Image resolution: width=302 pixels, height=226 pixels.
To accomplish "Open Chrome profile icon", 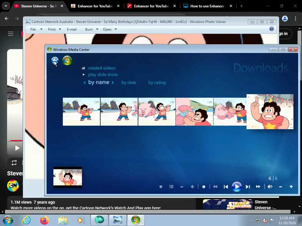I will 285,19.
